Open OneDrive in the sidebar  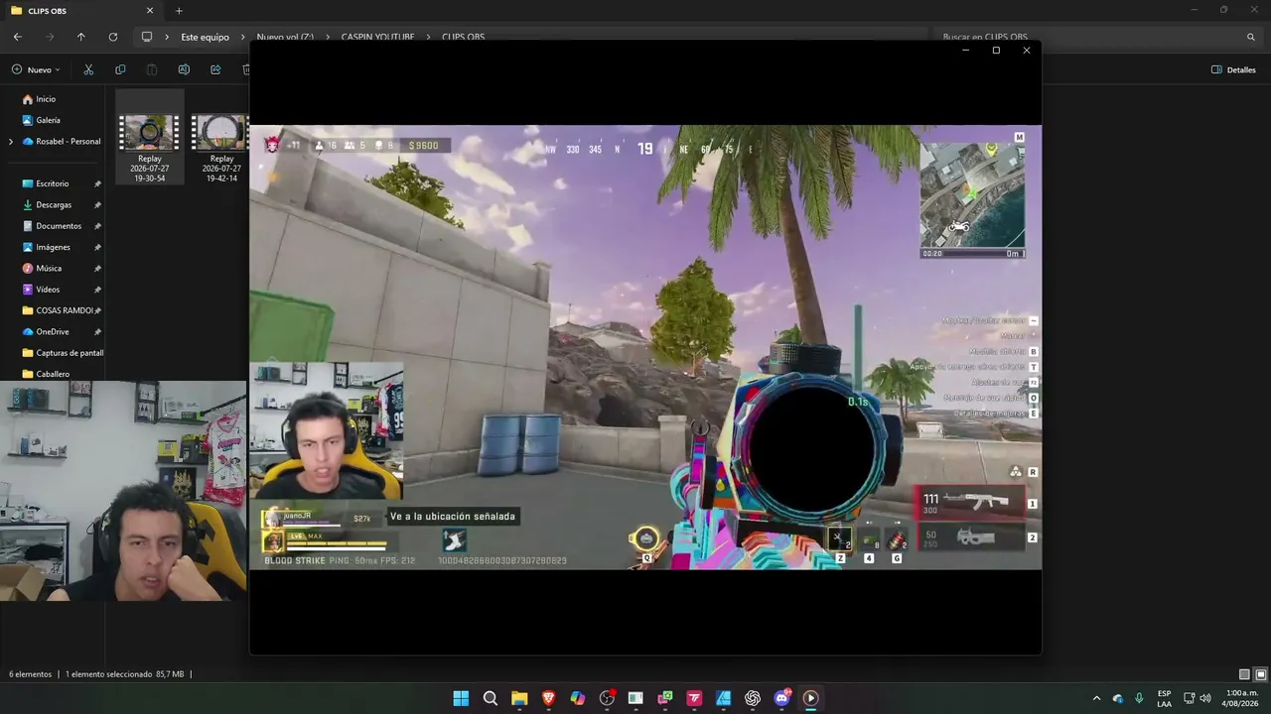pyautogui.click(x=53, y=332)
